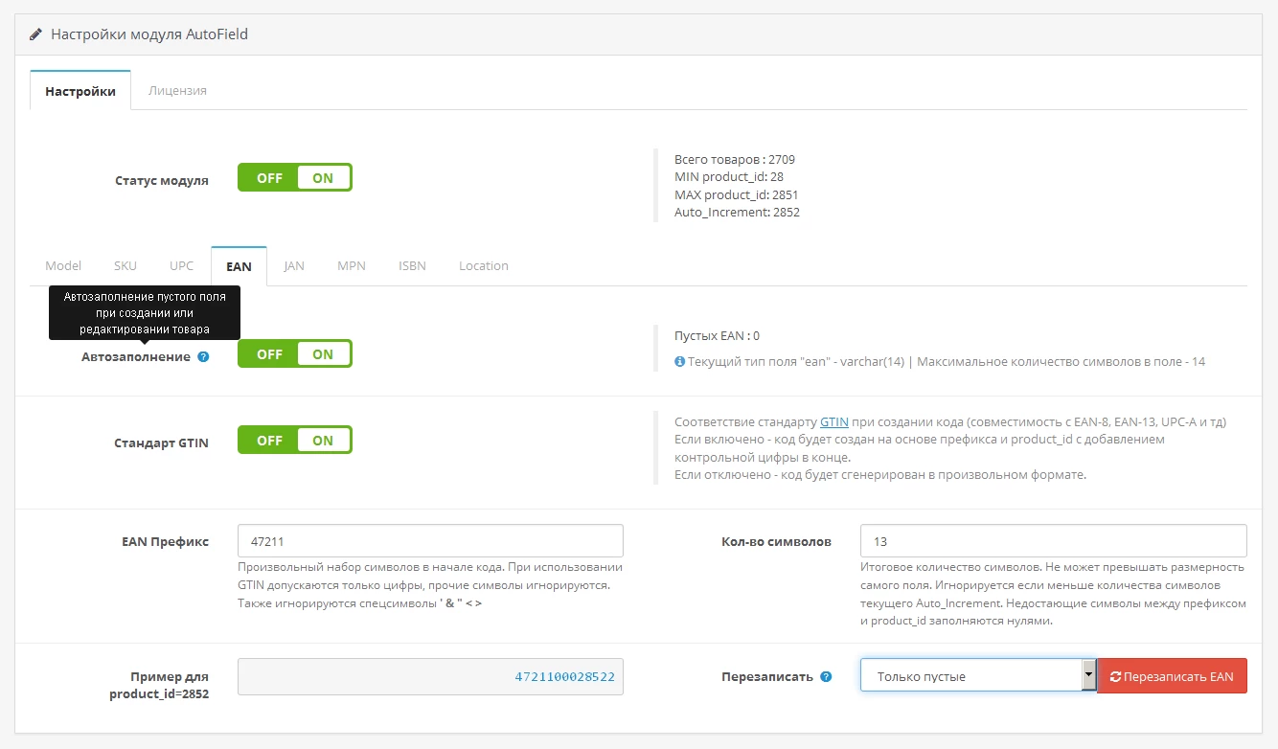Click the help icon next to Автозаполнение

(203, 356)
